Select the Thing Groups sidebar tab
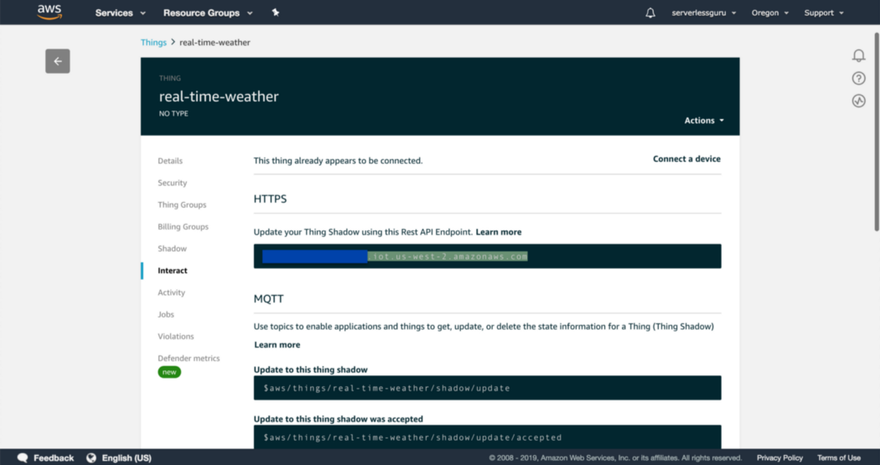Viewport: 880px width, 465px height. point(182,204)
